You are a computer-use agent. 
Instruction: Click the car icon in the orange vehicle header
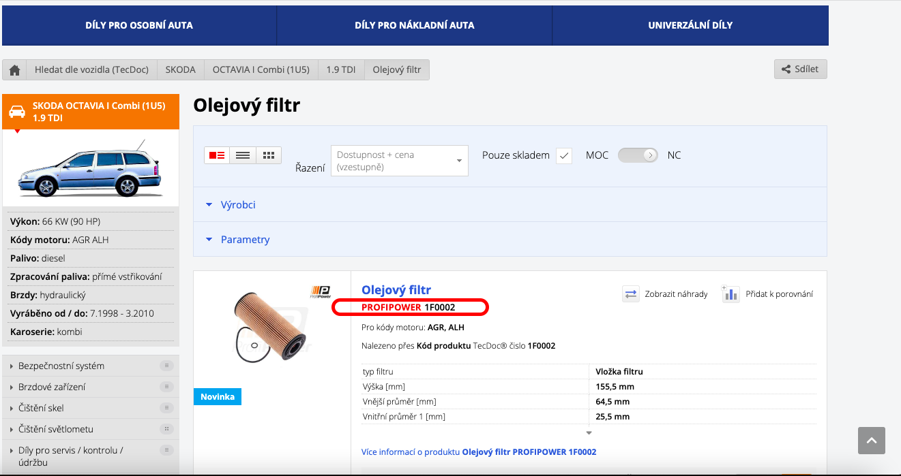click(17, 112)
